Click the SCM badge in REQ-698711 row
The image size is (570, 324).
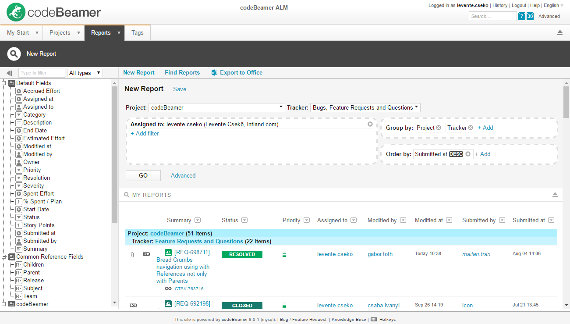pyautogui.click(x=146, y=254)
